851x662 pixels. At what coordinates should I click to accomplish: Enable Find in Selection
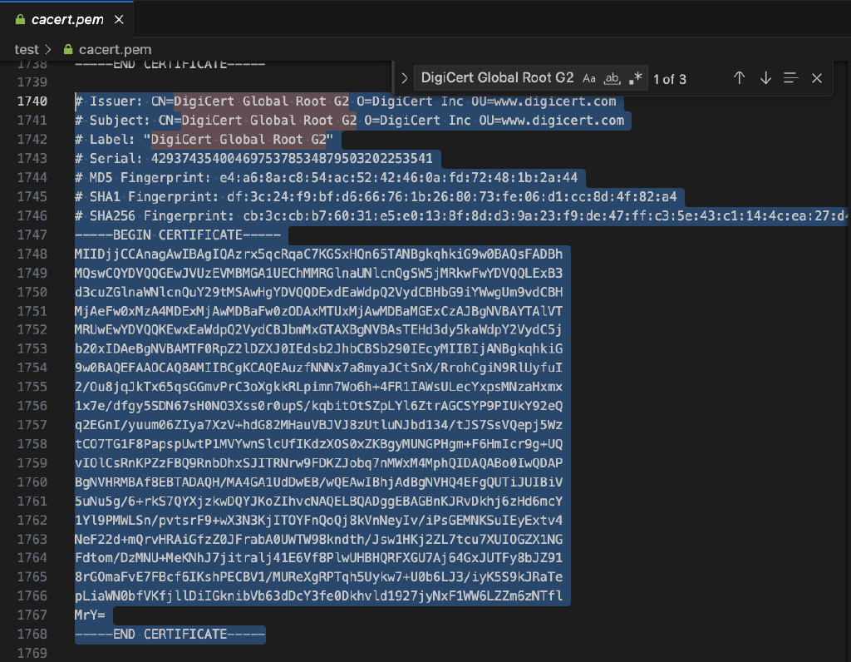click(x=790, y=79)
